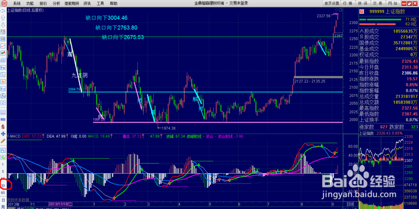Screen dimensions: 419x209
Task: Select the 1 minute period
Action: click(3, 164)
